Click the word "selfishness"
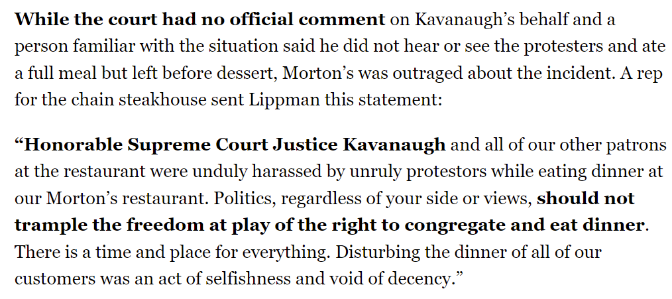 tap(246, 279)
